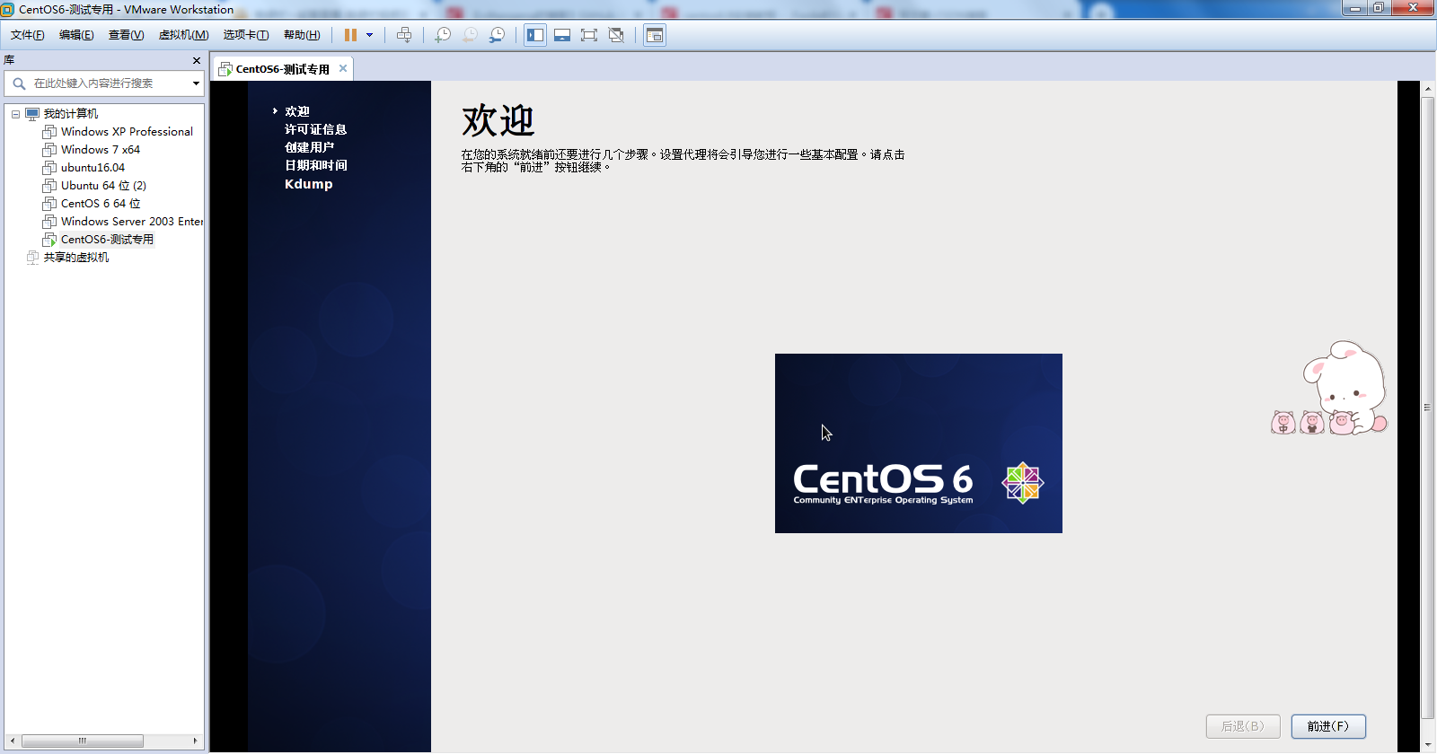Close the CentOS6-测试专用 tab

[x=343, y=68]
